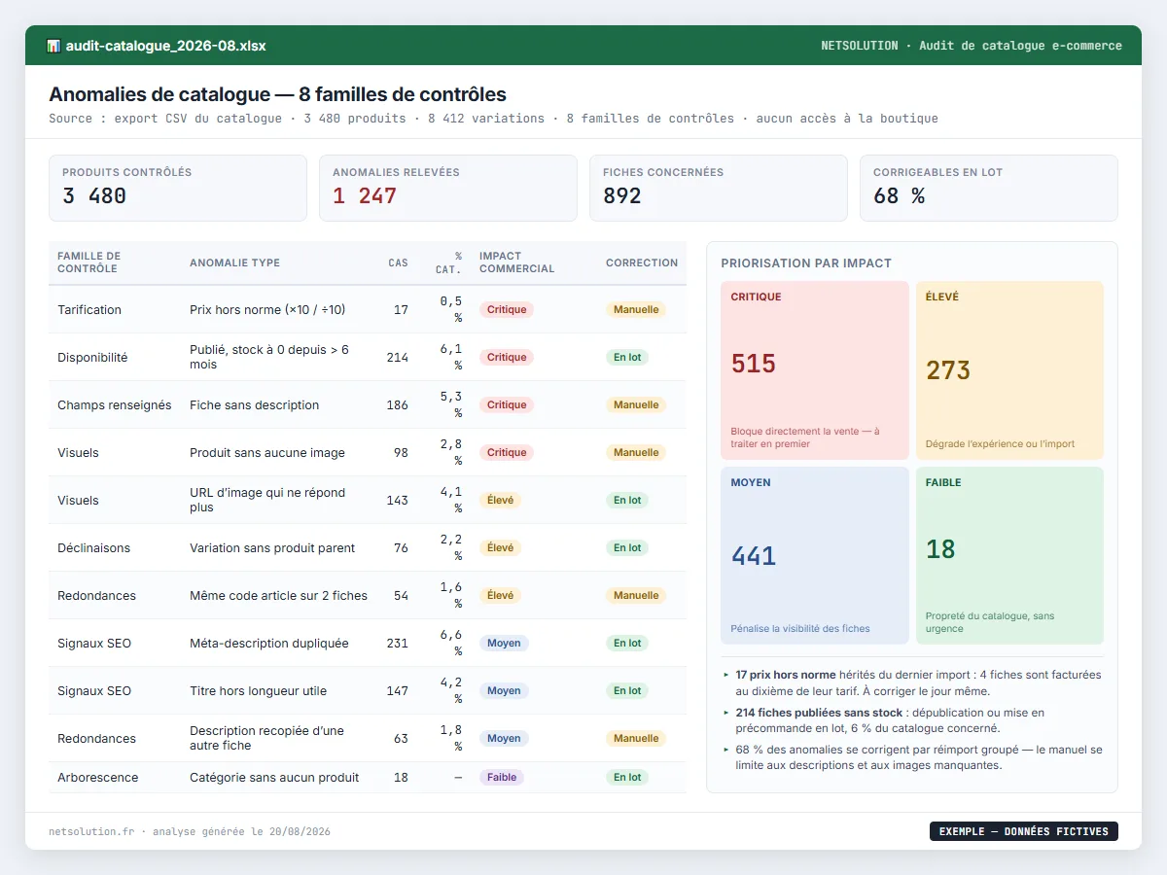Click 'Méta-description dupliquée' cell
1167x875 pixels.
[269, 643]
